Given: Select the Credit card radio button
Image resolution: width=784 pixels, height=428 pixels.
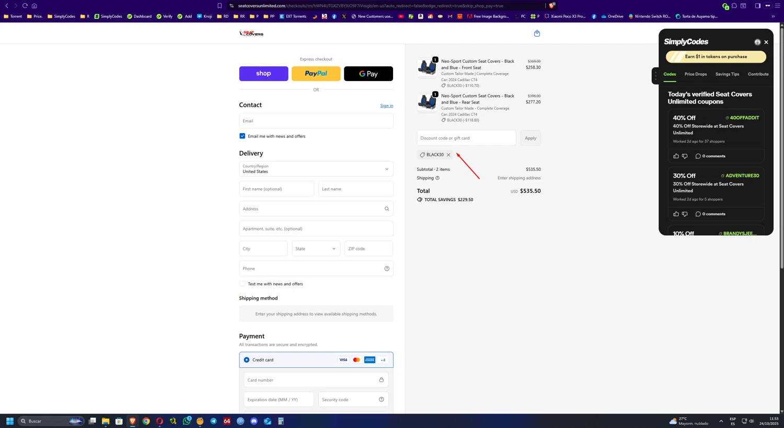Looking at the screenshot, I should 247,360.
